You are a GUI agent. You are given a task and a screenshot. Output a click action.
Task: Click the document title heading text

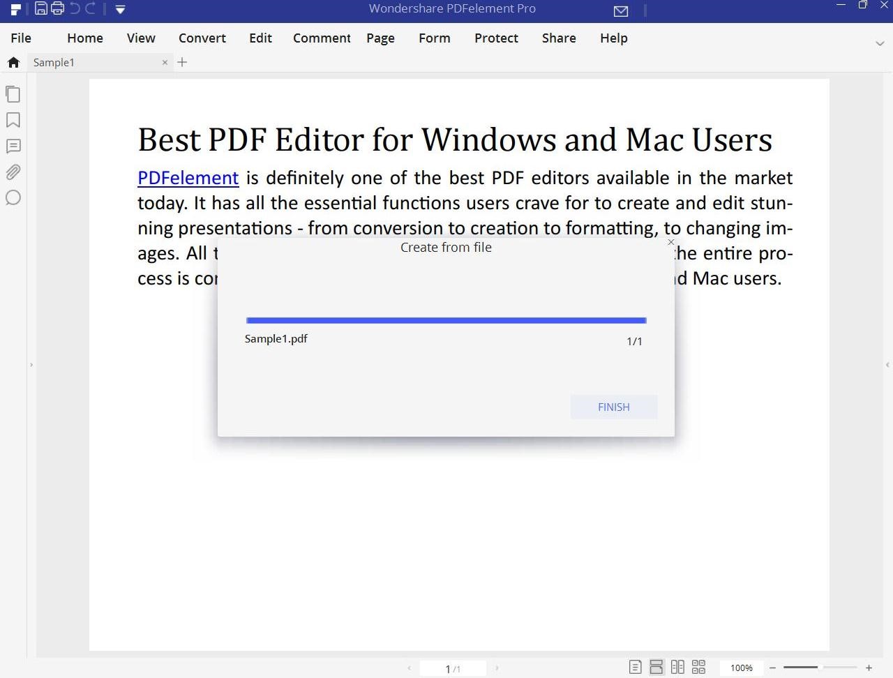[x=455, y=140]
